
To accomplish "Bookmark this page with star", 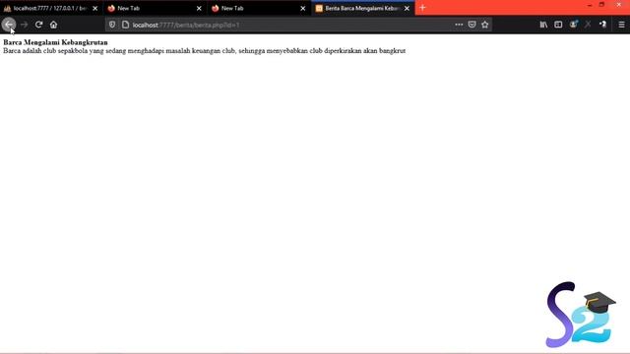I will pyautogui.click(x=485, y=25).
